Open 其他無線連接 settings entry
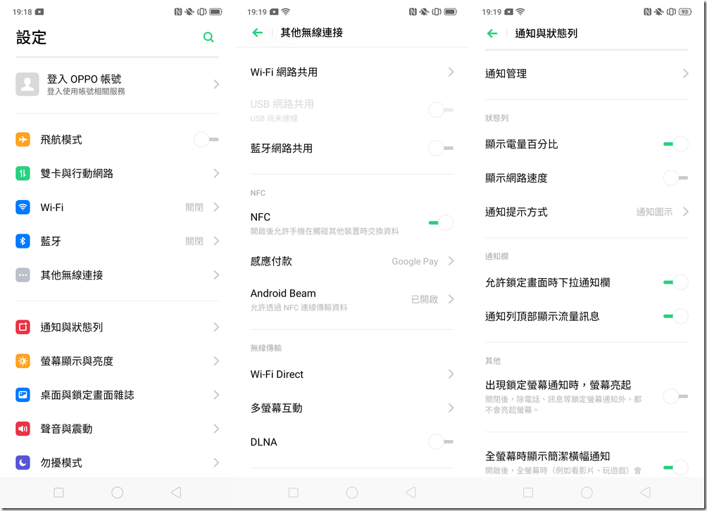The image size is (707, 511). click(x=117, y=275)
